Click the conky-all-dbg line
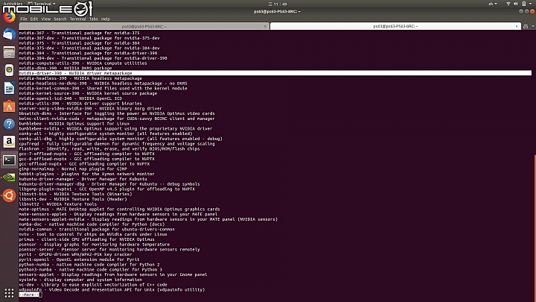 coord(121,139)
